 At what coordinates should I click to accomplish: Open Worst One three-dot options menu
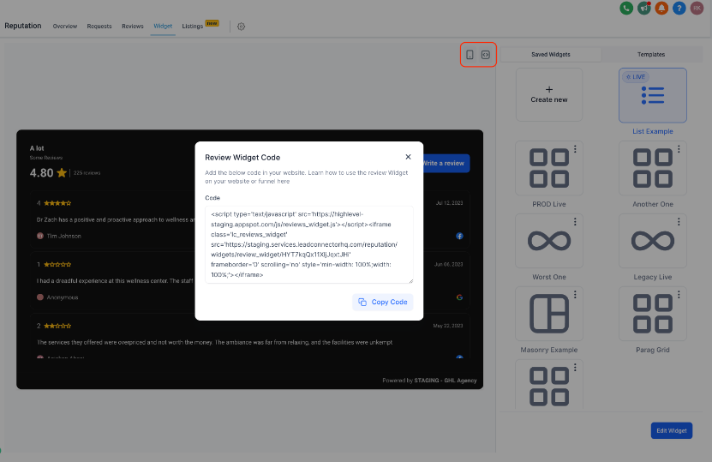575,222
